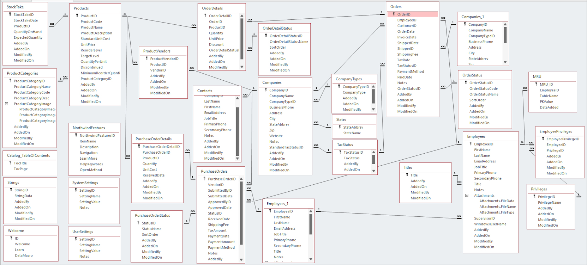The width and height of the screenshot is (587, 265).
Task: Click the primary key icon of Products ProductID
Action: [77, 16]
